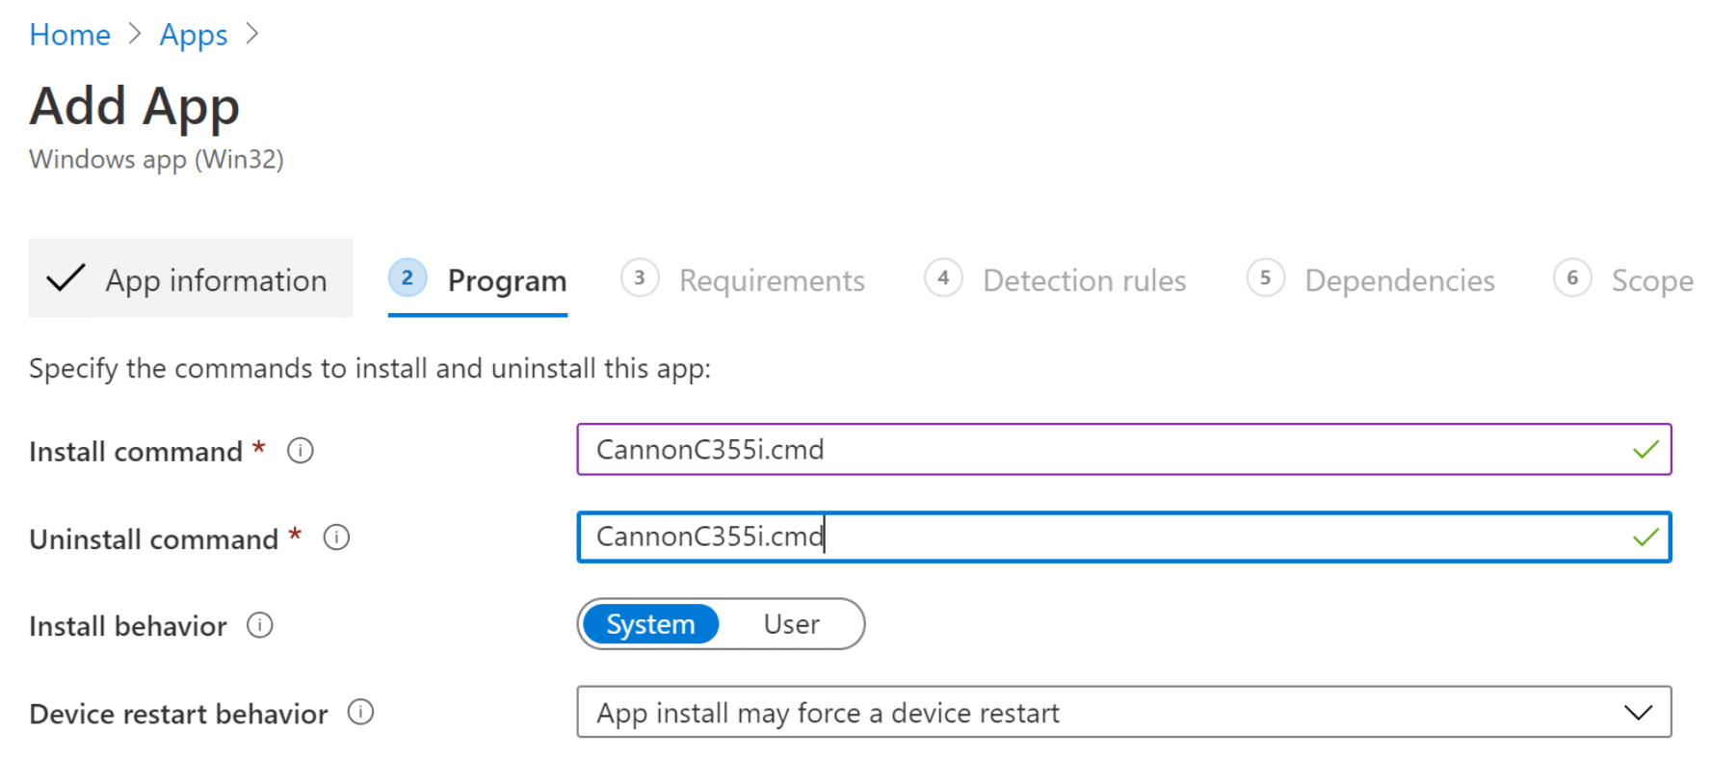Expand the breadcrumb chevron after Apps
The width and height of the screenshot is (1711, 759).
[x=252, y=34]
